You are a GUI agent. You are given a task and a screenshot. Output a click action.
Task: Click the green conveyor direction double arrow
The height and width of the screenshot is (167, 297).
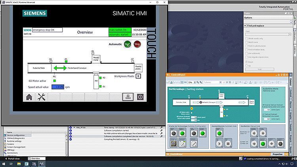coord(60,68)
